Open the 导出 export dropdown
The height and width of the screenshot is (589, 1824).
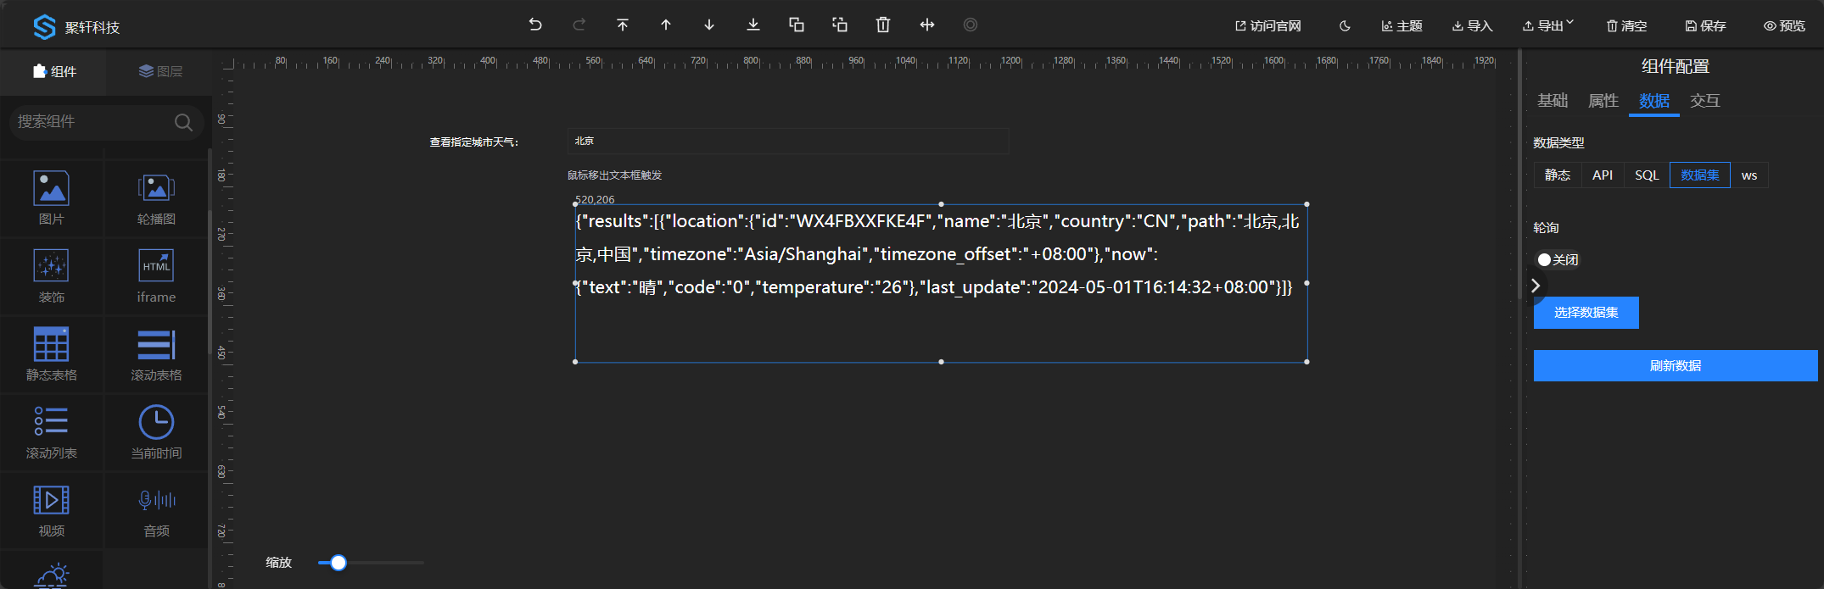click(x=1549, y=25)
